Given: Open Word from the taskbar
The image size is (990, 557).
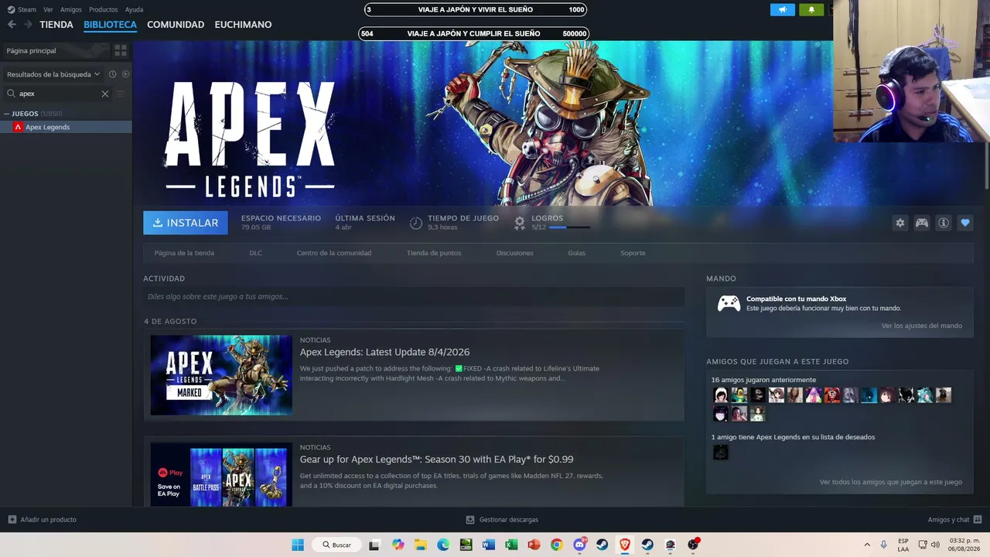Looking at the screenshot, I should (x=488, y=545).
